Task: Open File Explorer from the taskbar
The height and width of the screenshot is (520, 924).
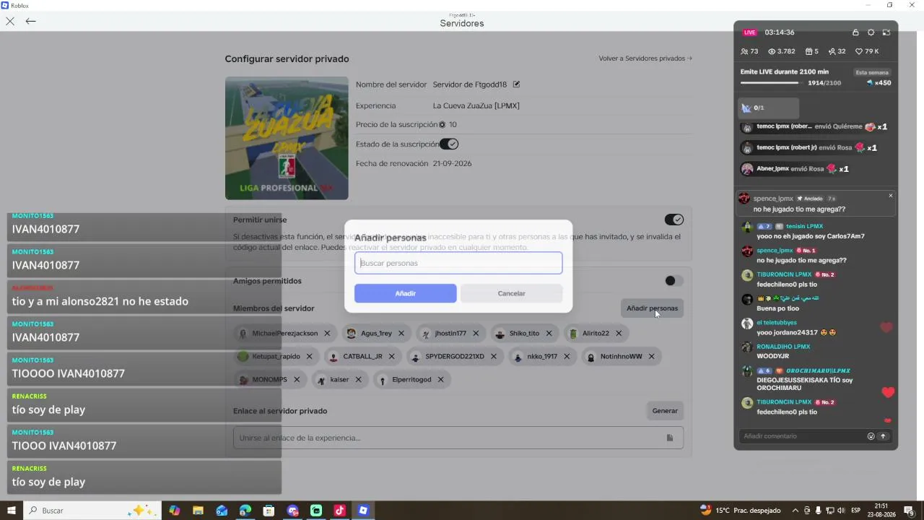Action: tap(198, 511)
